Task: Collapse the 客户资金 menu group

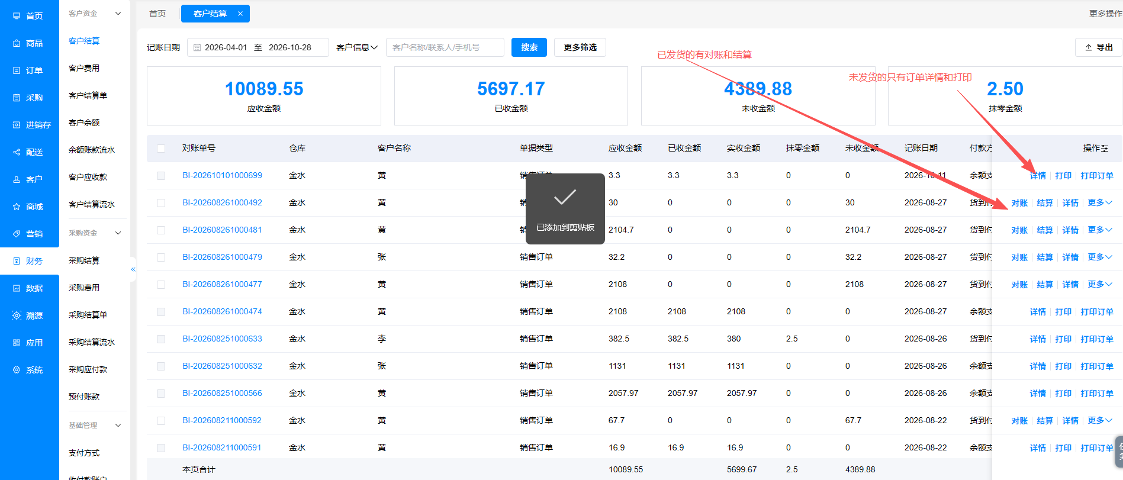Action: (x=118, y=14)
